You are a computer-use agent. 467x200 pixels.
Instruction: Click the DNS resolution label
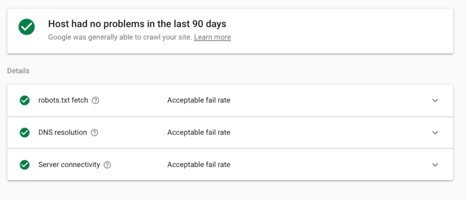tap(62, 133)
